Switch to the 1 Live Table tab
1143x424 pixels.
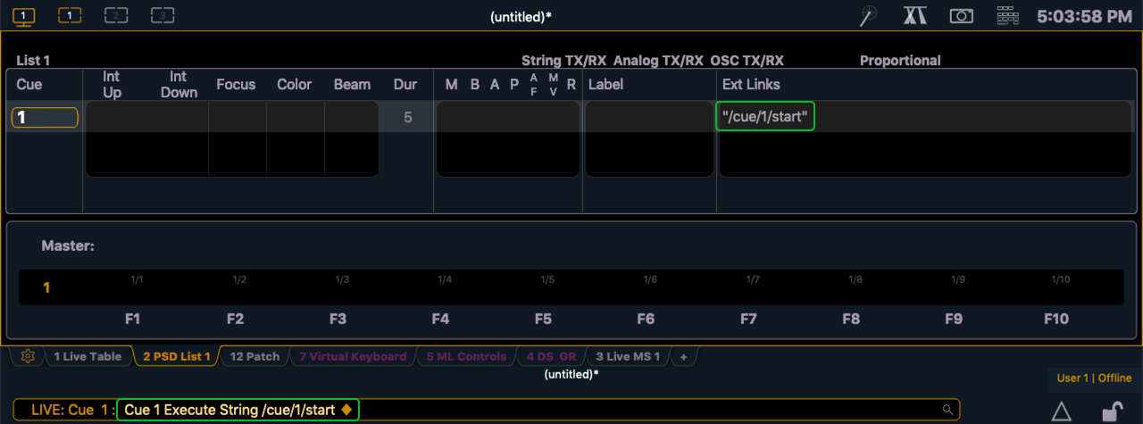pos(87,356)
